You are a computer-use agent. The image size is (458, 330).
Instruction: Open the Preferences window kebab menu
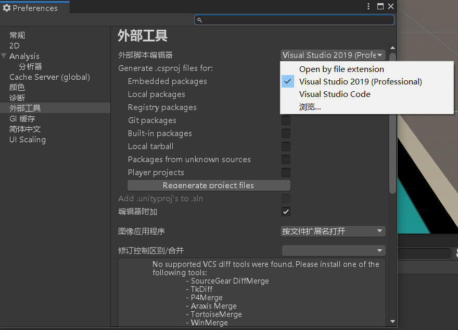pyautogui.click(x=368, y=6)
